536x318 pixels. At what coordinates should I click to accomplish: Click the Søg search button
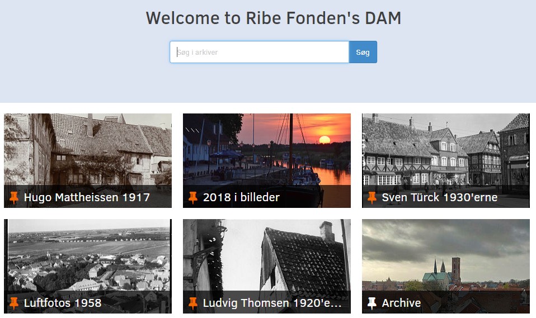click(x=363, y=52)
